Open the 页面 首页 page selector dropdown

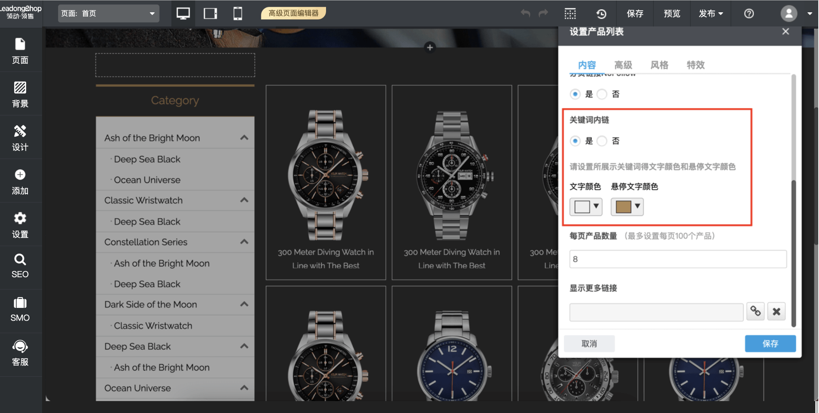(108, 14)
